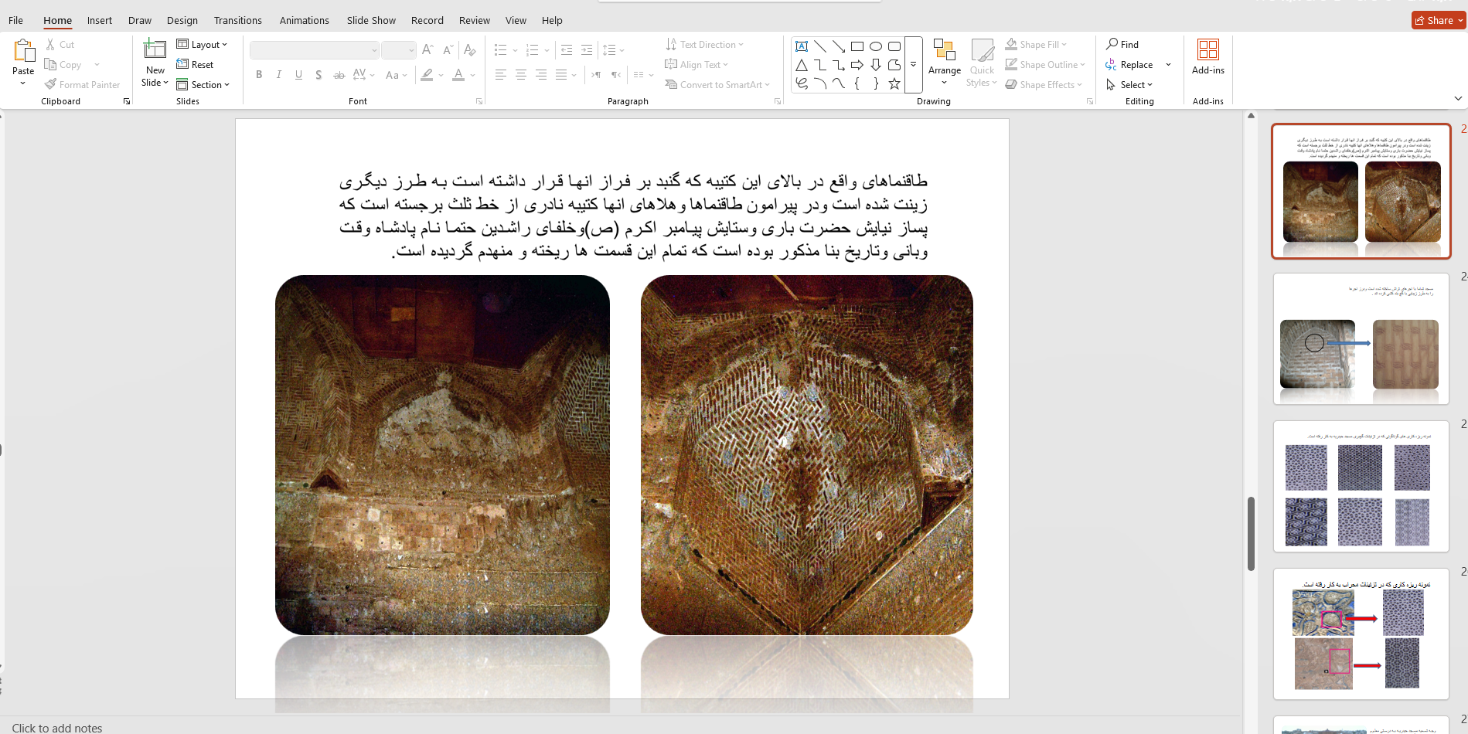Click the Replace button
1468x734 pixels.
(x=1136, y=65)
